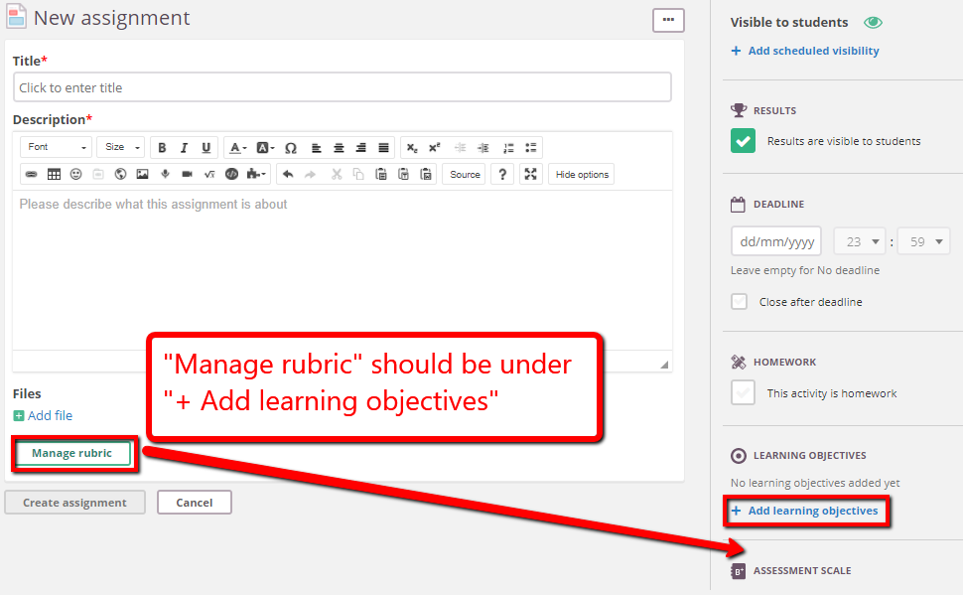Toggle the 'Results are visible to students' checkbox
Screen dimensions: 963x595
(x=743, y=140)
